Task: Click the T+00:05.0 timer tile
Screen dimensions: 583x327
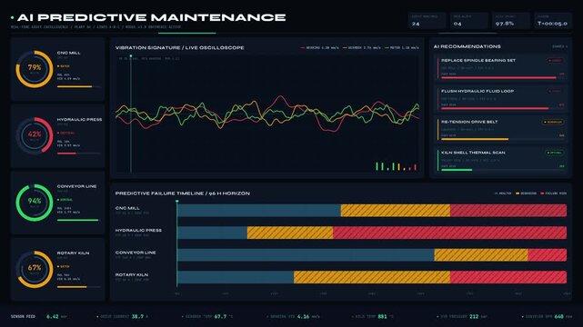Action: tap(553, 21)
